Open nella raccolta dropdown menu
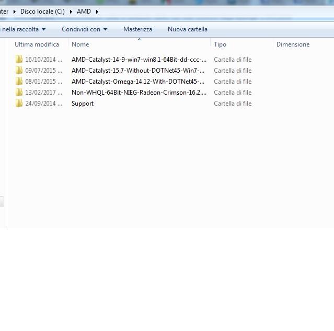The image size is (334, 331). 23,29
